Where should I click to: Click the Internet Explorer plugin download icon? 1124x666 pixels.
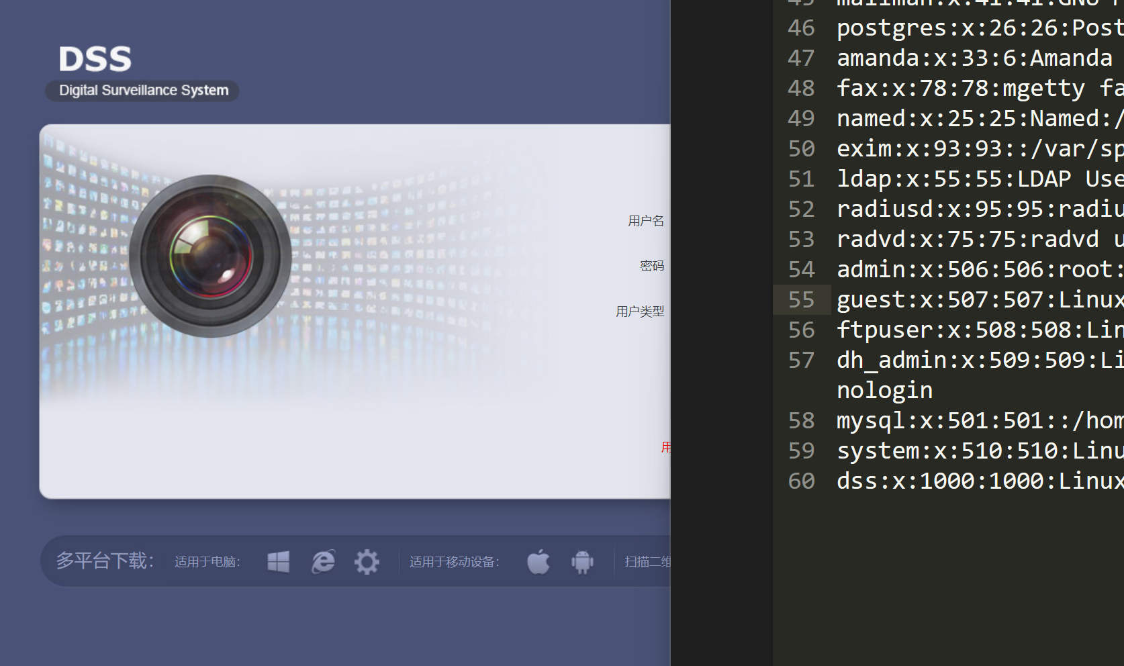323,561
